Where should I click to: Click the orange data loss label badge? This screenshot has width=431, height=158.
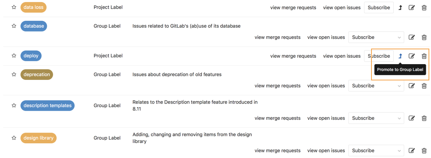click(34, 7)
